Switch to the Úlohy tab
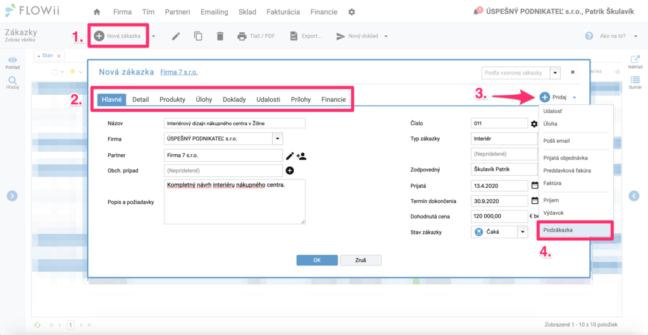This screenshot has width=648, height=335. pyautogui.click(x=204, y=99)
